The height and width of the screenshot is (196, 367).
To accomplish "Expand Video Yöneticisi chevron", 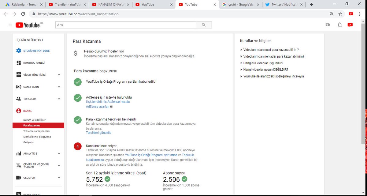I will tap(59, 75).
